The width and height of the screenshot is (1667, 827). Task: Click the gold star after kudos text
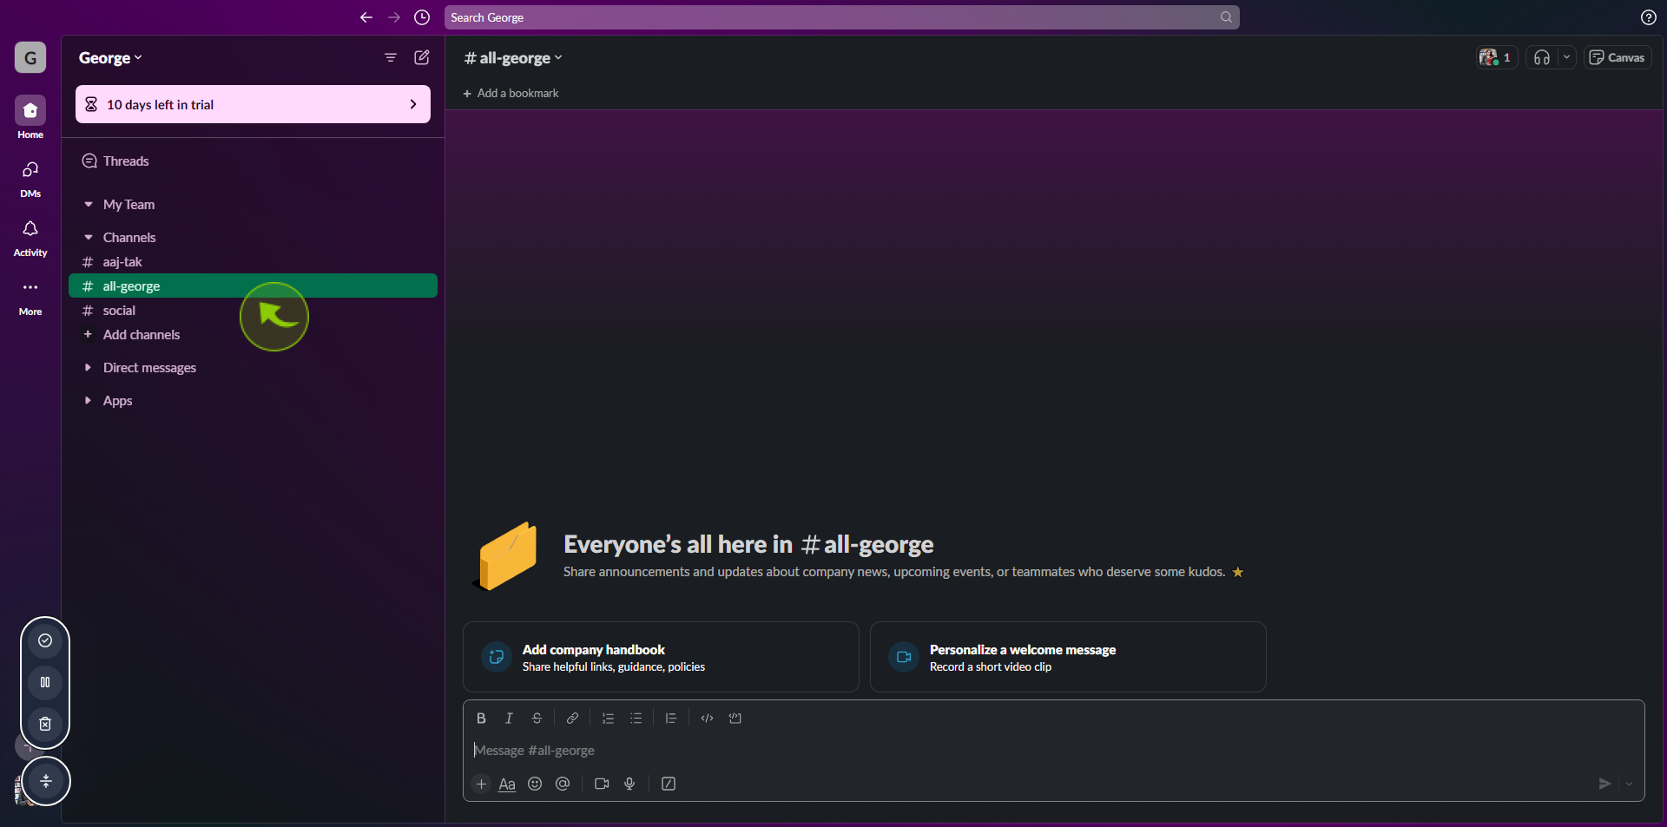[x=1238, y=573]
